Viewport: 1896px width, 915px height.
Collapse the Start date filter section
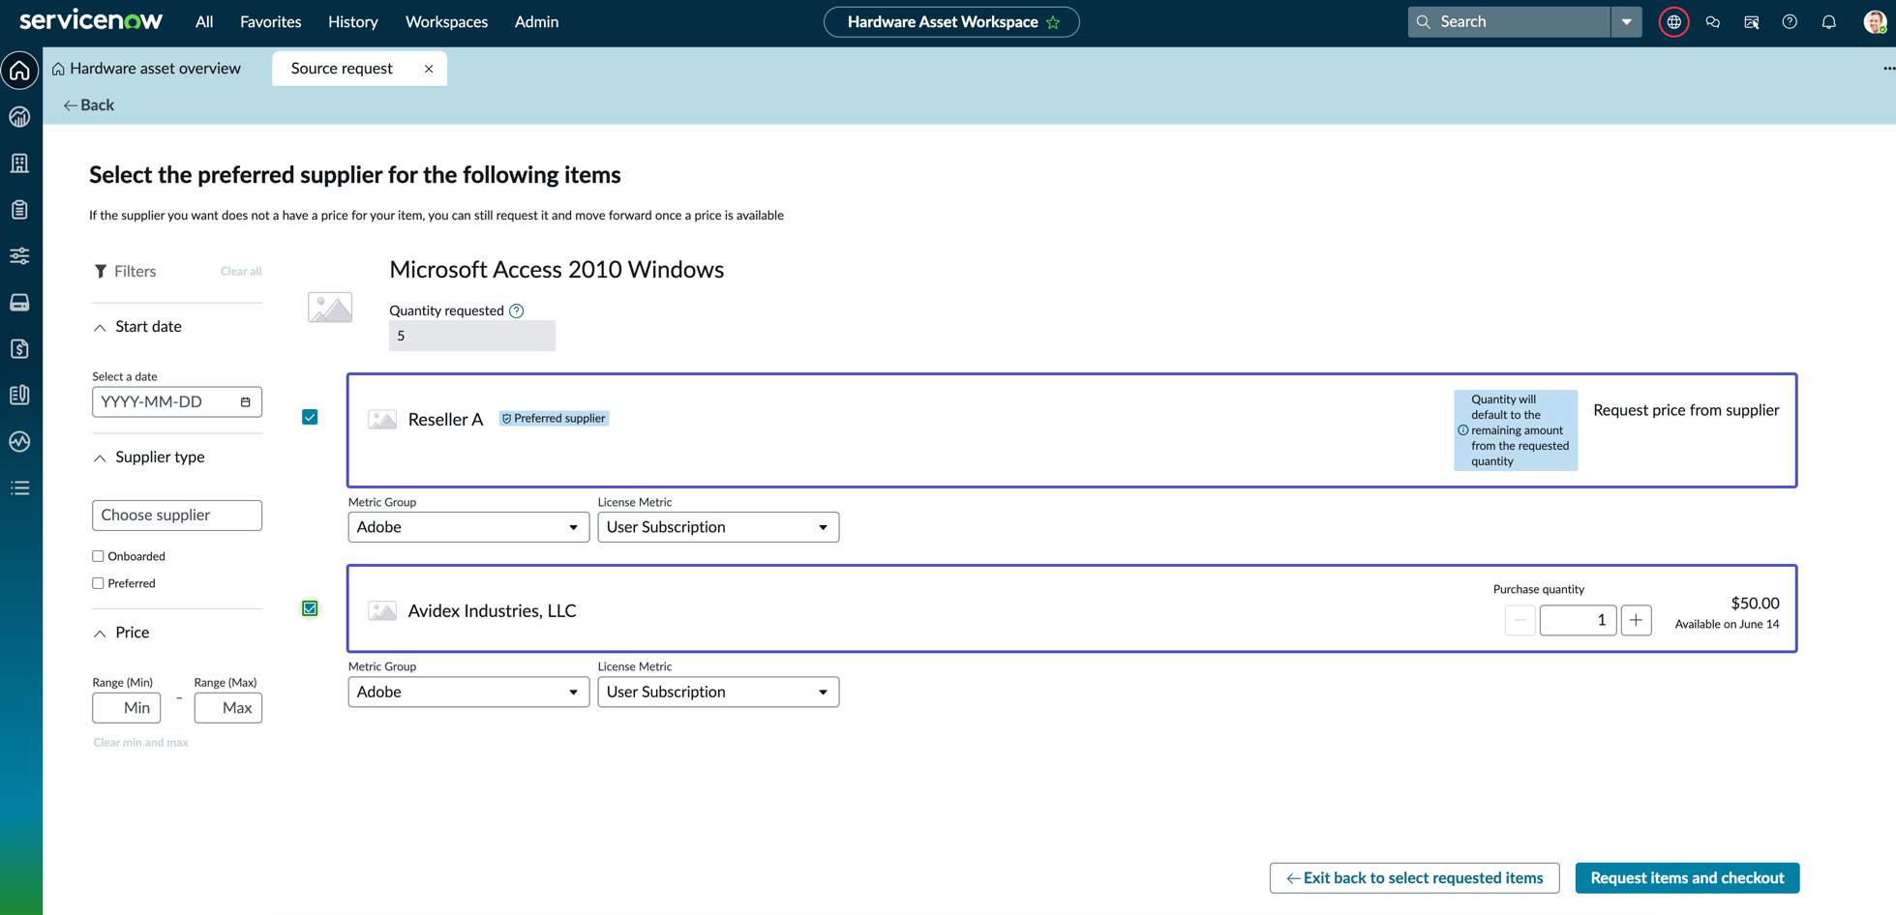coord(100,328)
